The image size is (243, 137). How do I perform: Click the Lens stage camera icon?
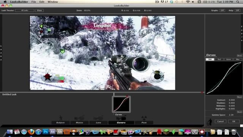(98, 118)
